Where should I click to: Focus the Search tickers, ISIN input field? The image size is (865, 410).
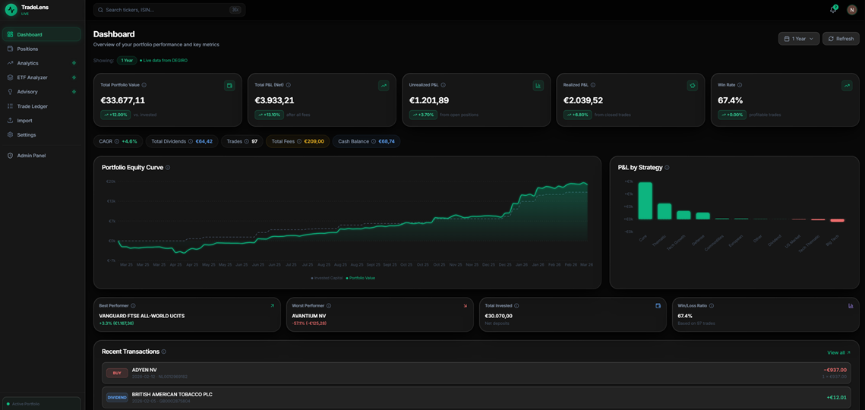click(x=165, y=10)
